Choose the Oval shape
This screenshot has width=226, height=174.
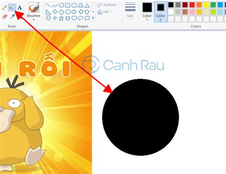[x=62, y=6]
